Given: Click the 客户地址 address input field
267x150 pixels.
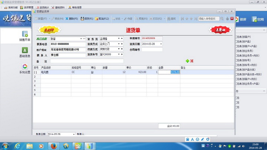Looking at the screenshot, I should click(68, 50).
